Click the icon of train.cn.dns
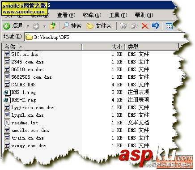This screenshot has width=195, height=170. click(7, 138)
